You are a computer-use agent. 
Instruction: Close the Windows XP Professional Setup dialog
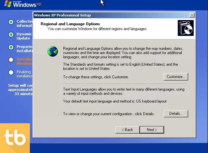[x=192, y=15]
